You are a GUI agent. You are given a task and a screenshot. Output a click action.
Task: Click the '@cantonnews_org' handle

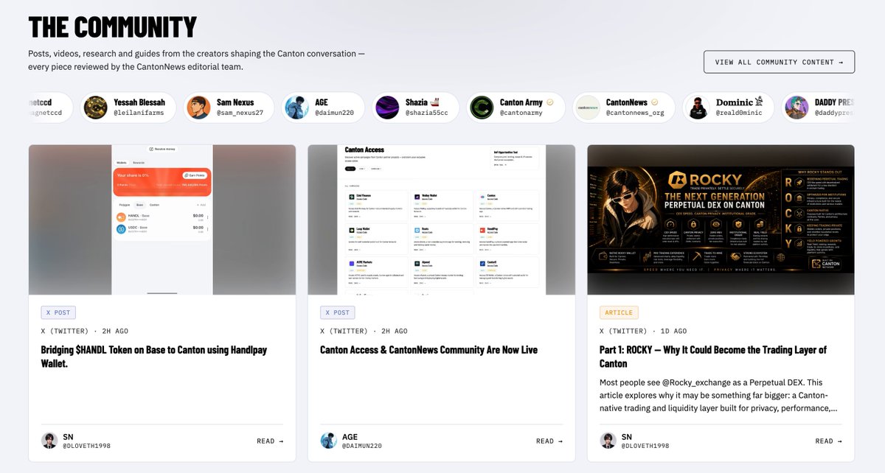click(635, 113)
